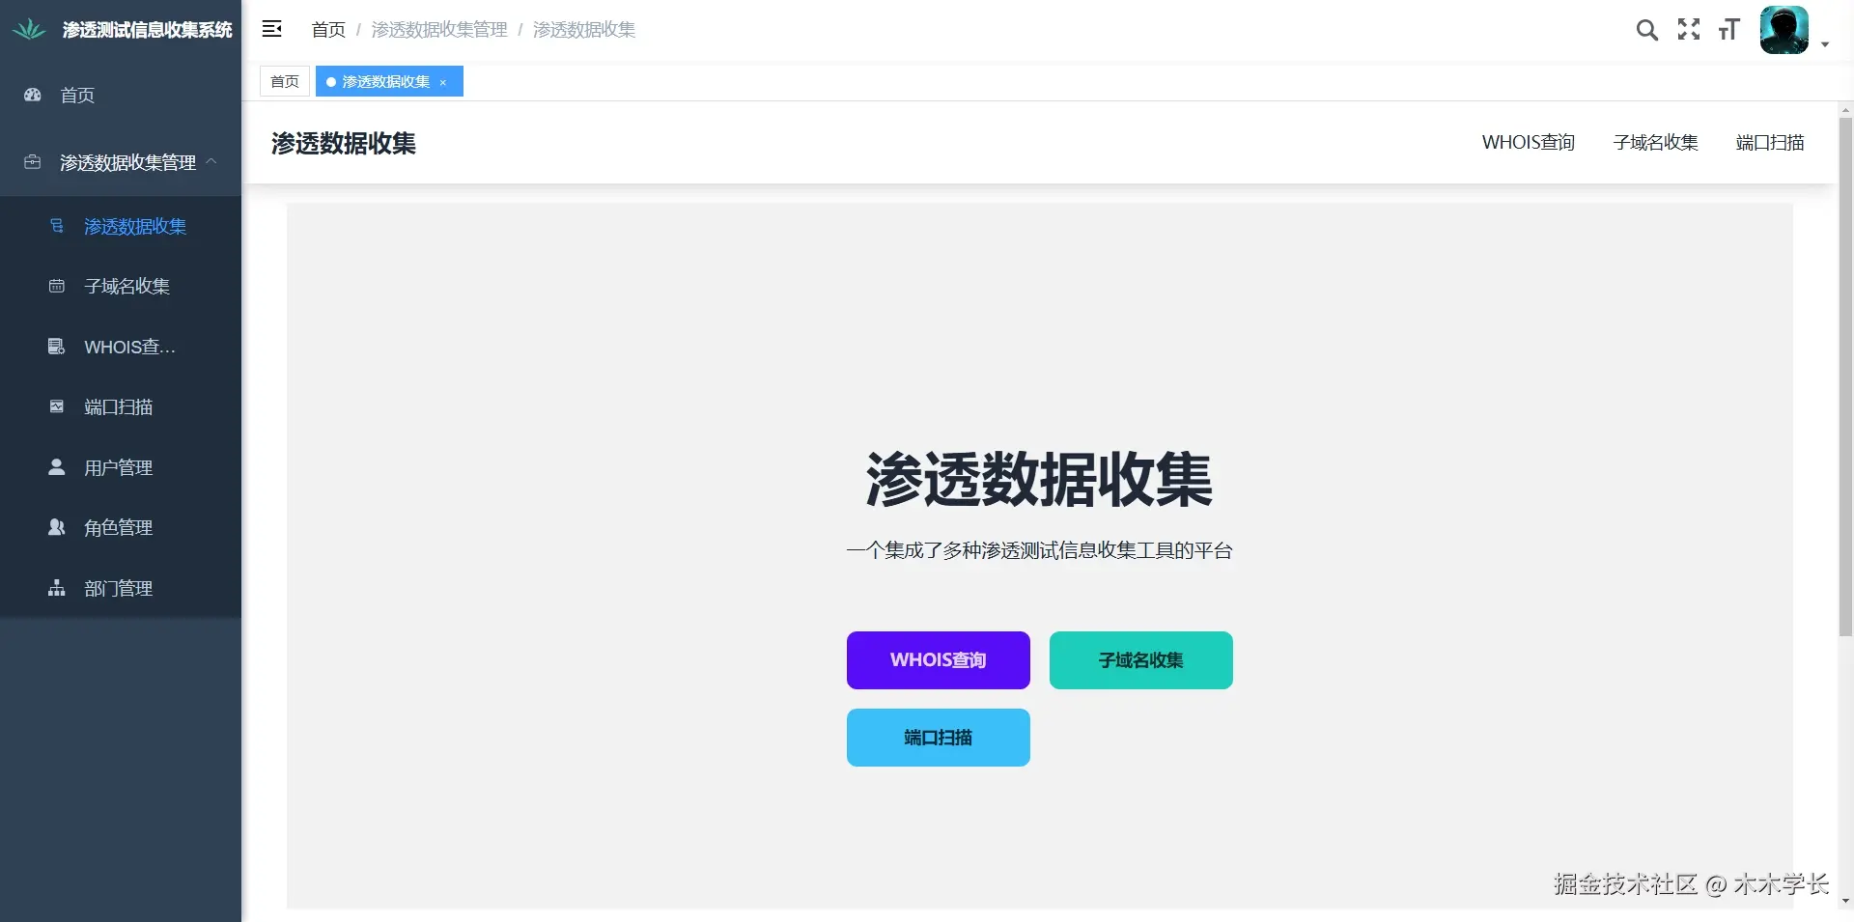Click the 渗透数据收集 sidebar icon
Screen dimensions: 1854x922
click(55, 226)
